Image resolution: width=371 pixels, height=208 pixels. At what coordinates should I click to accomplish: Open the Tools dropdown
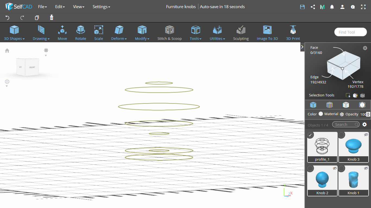click(x=196, y=33)
